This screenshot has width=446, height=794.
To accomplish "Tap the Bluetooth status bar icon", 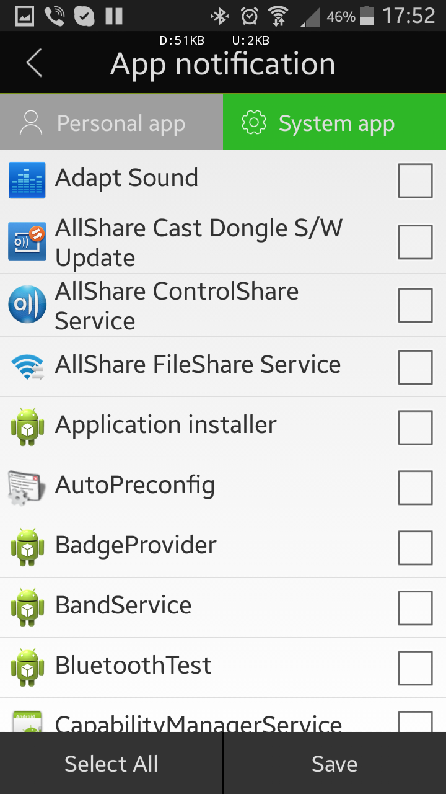I will coord(220,16).
